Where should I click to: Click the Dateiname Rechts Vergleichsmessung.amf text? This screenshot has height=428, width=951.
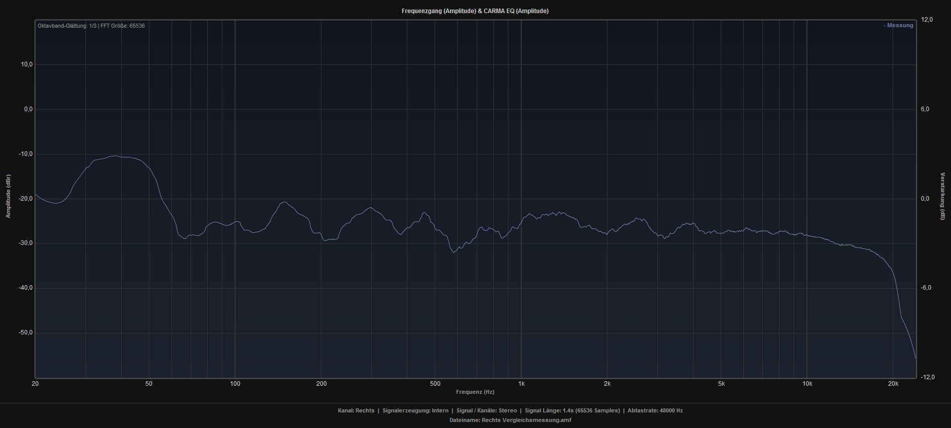pyautogui.click(x=510, y=420)
